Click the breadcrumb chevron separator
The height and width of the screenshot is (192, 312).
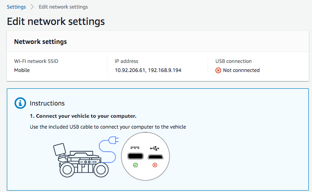coord(32,7)
